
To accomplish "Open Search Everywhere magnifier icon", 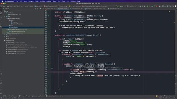I will pyautogui.click(x=173, y=6).
